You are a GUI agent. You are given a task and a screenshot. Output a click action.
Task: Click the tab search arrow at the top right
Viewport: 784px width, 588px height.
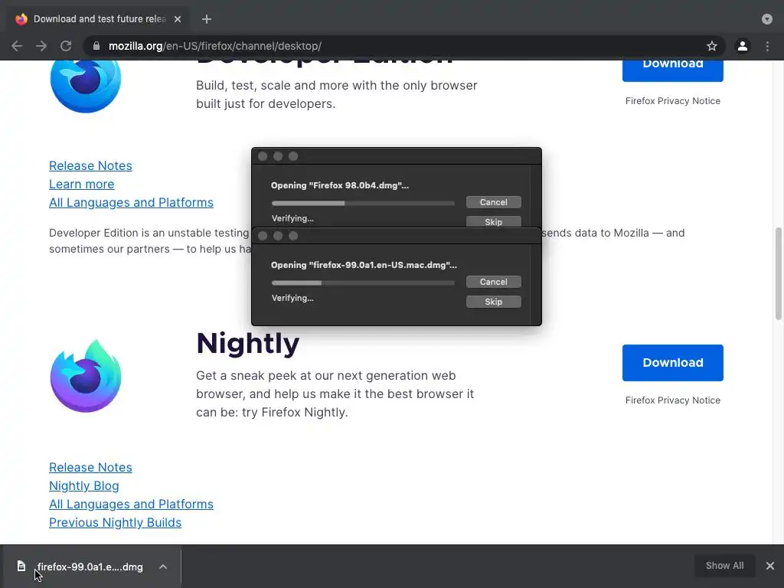pyautogui.click(x=767, y=19)
